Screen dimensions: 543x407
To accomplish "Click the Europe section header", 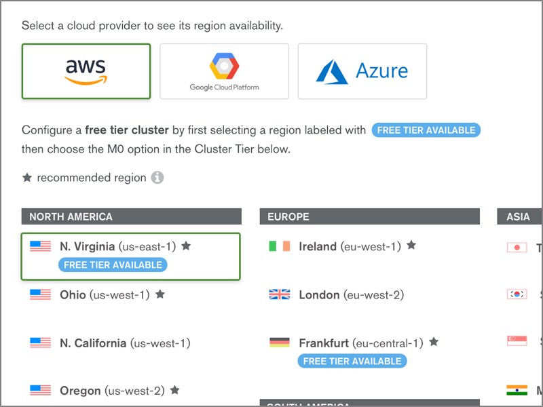I will click(369, 216).
